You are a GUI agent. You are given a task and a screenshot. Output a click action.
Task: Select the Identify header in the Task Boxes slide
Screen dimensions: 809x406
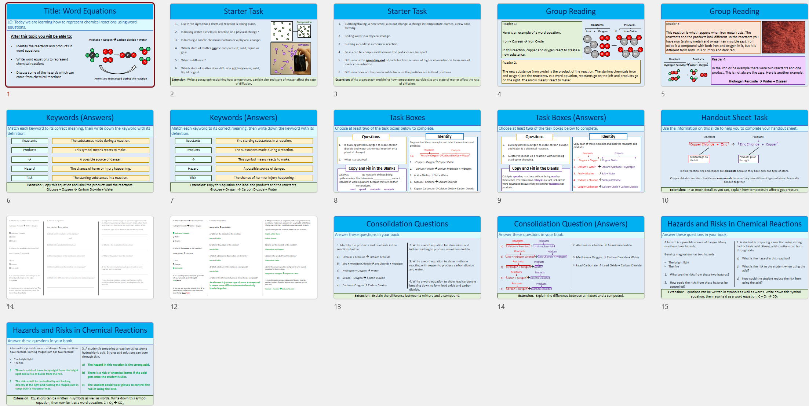[x=444, y=136]
